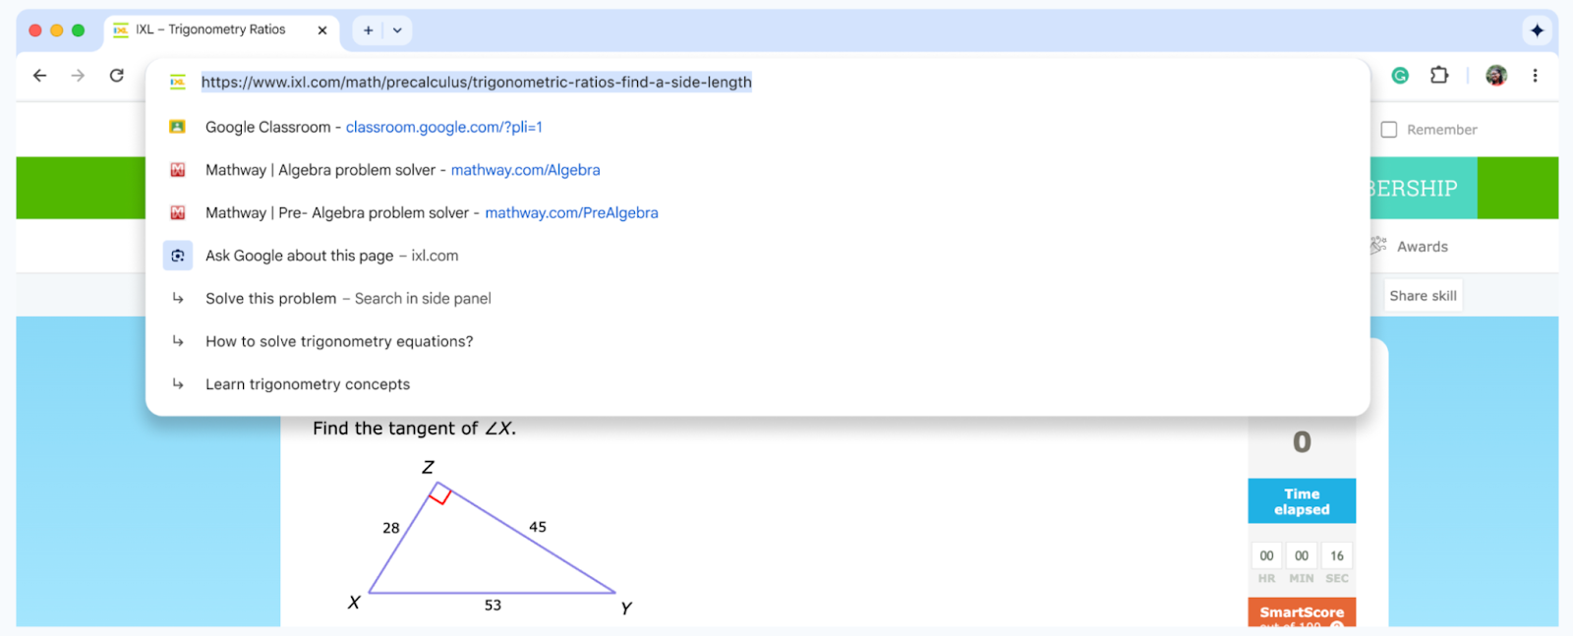Image resolution: width=1573 pixels, height=636 pixels.
Task: Choose How to solve trigonometry equations suggestion
Action: (758, 341)
